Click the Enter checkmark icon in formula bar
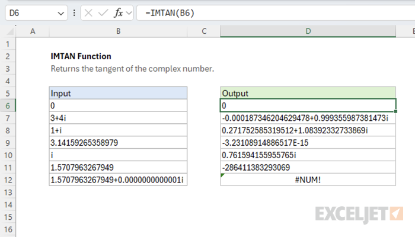Viewport: 415px width, 237px height. (103, 12)
